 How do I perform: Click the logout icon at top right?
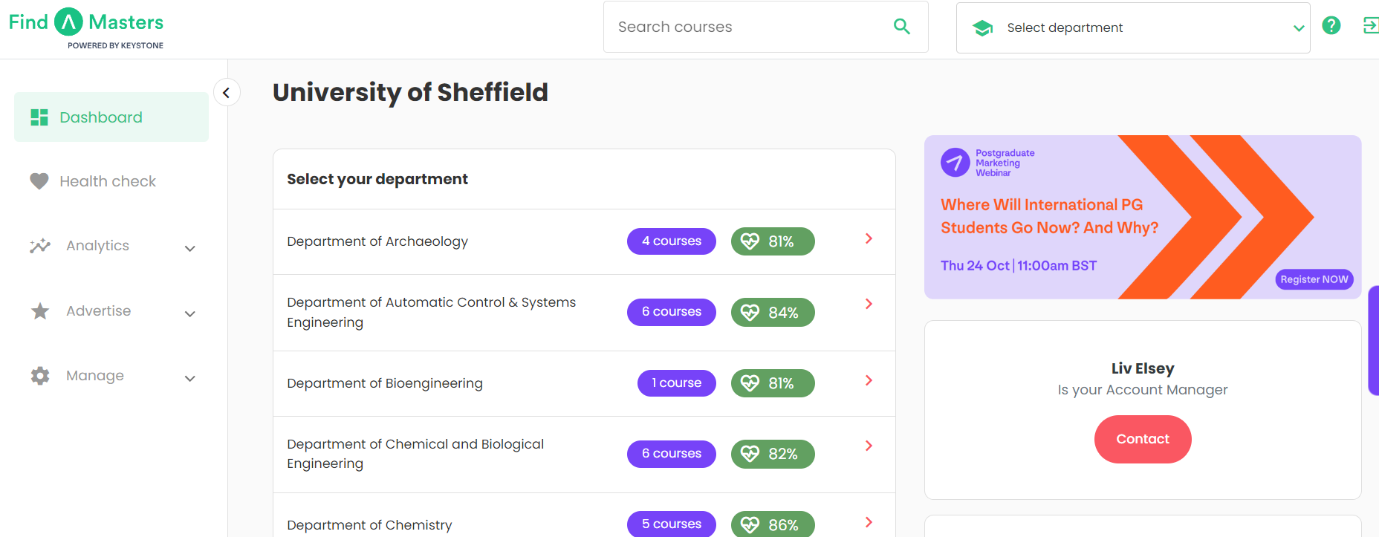click(x=1371, y=26)
